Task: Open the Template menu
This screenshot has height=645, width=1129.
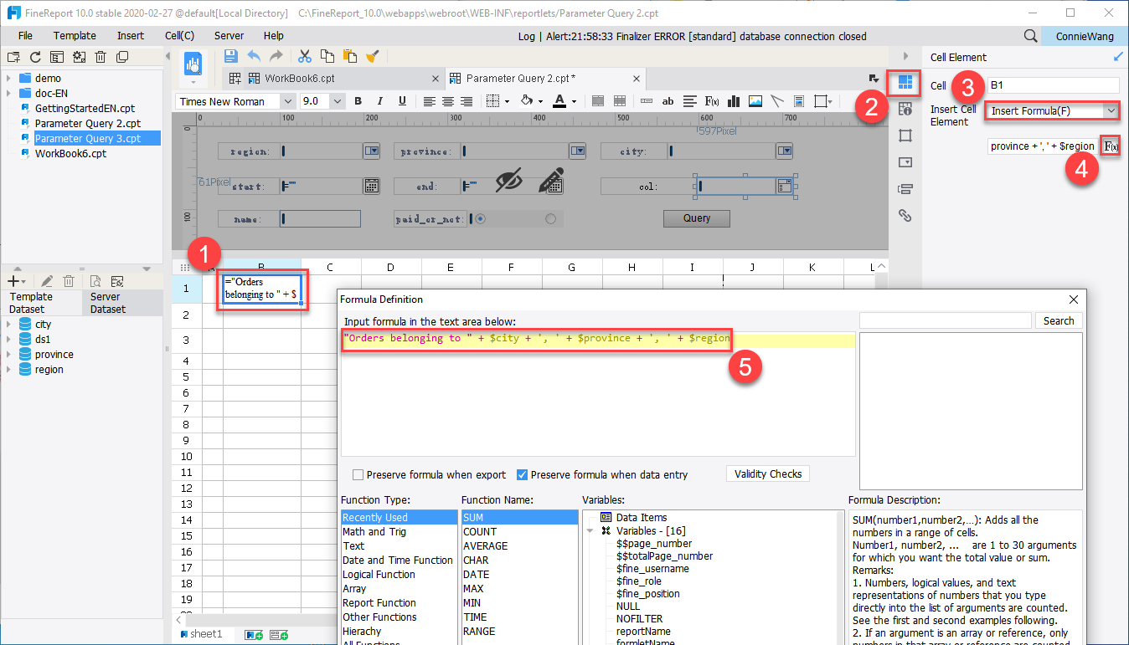Action: pos(75,35)
